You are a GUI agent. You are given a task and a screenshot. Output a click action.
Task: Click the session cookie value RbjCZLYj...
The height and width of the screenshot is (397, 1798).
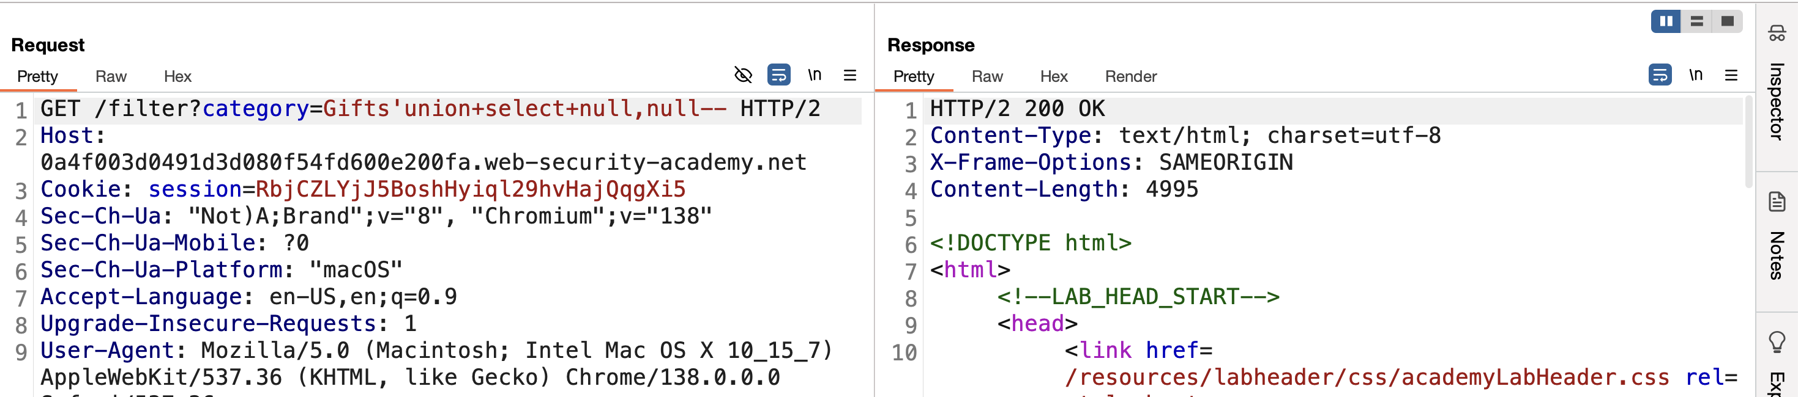tap(471, 189)
